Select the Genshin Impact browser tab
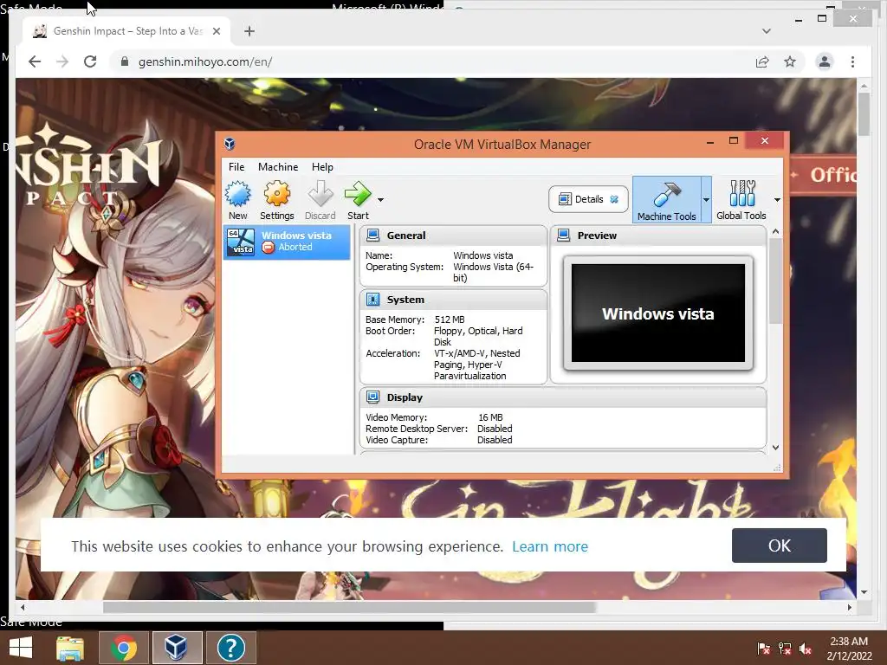 [126, 31]
